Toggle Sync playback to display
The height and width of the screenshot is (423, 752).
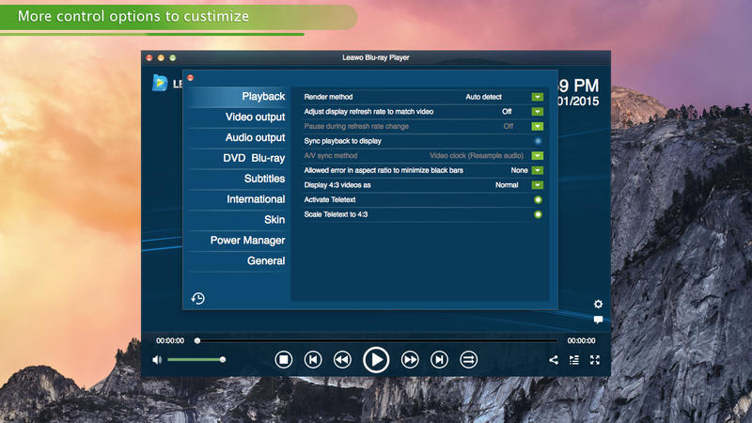(538, 141)
